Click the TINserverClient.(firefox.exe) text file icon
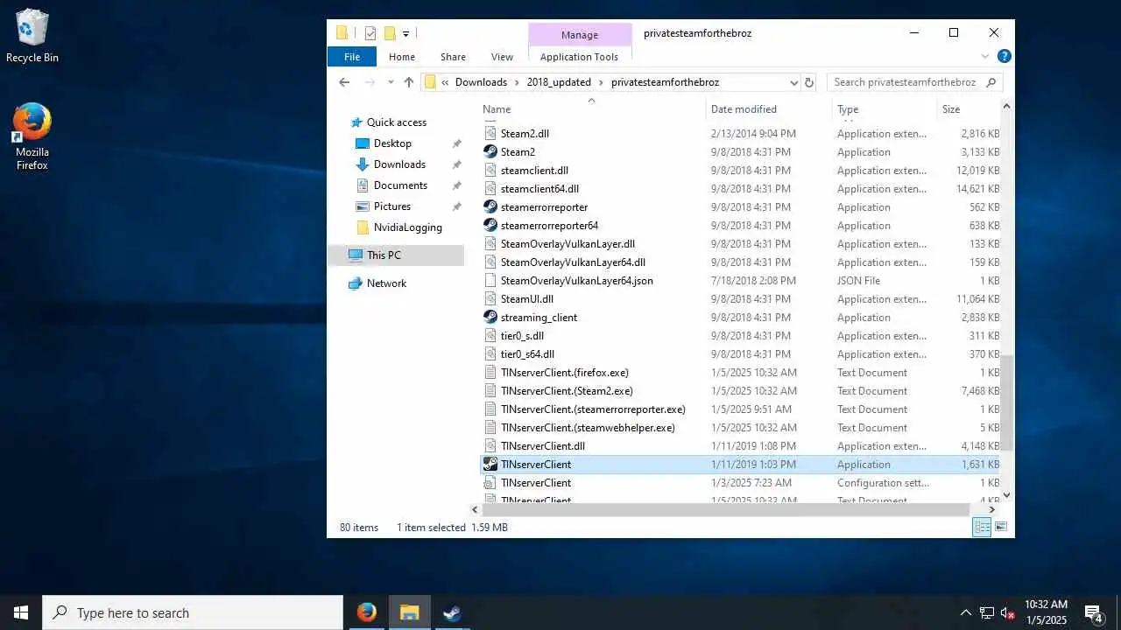Viewport: 1121px width, 630px height. click(x=490, y=373)
